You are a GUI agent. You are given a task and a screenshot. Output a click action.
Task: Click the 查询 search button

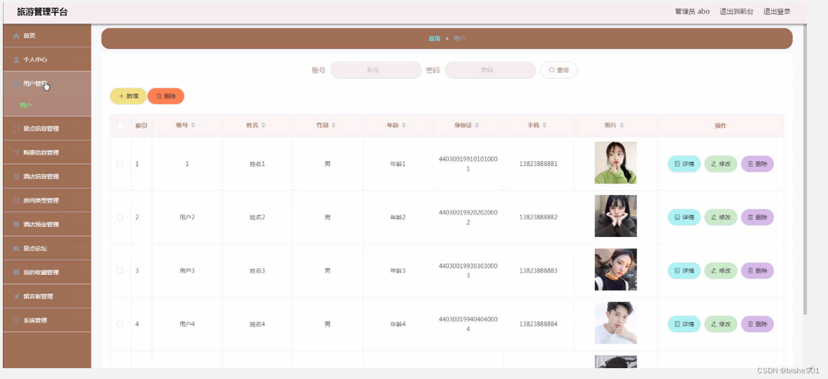point(558,70)
